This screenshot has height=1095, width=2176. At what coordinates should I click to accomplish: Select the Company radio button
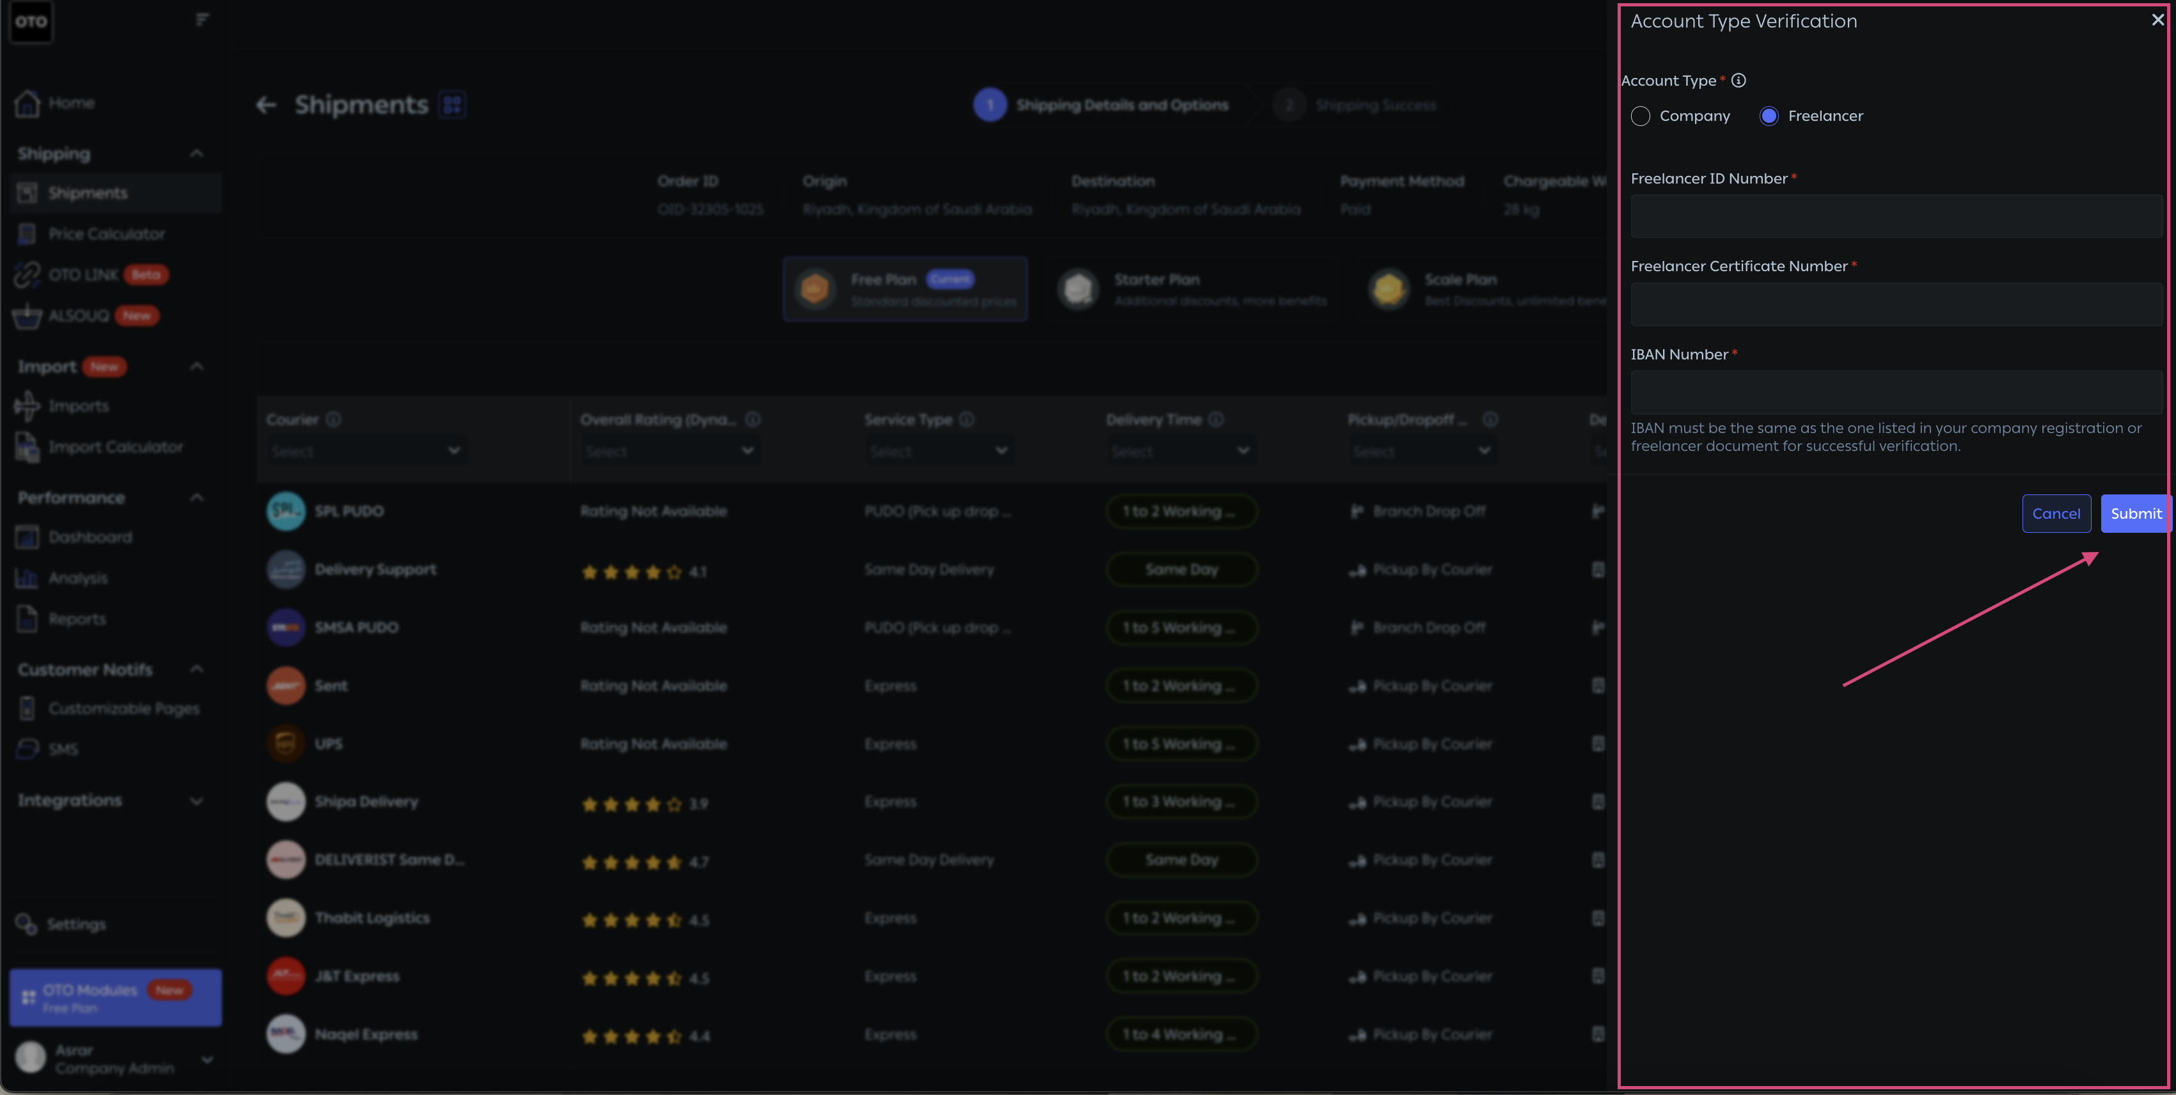click(1639, 116)
